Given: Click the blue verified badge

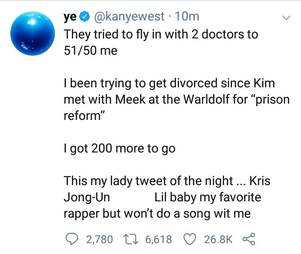Looking at the screenshot, I should (x=84, y=17).
